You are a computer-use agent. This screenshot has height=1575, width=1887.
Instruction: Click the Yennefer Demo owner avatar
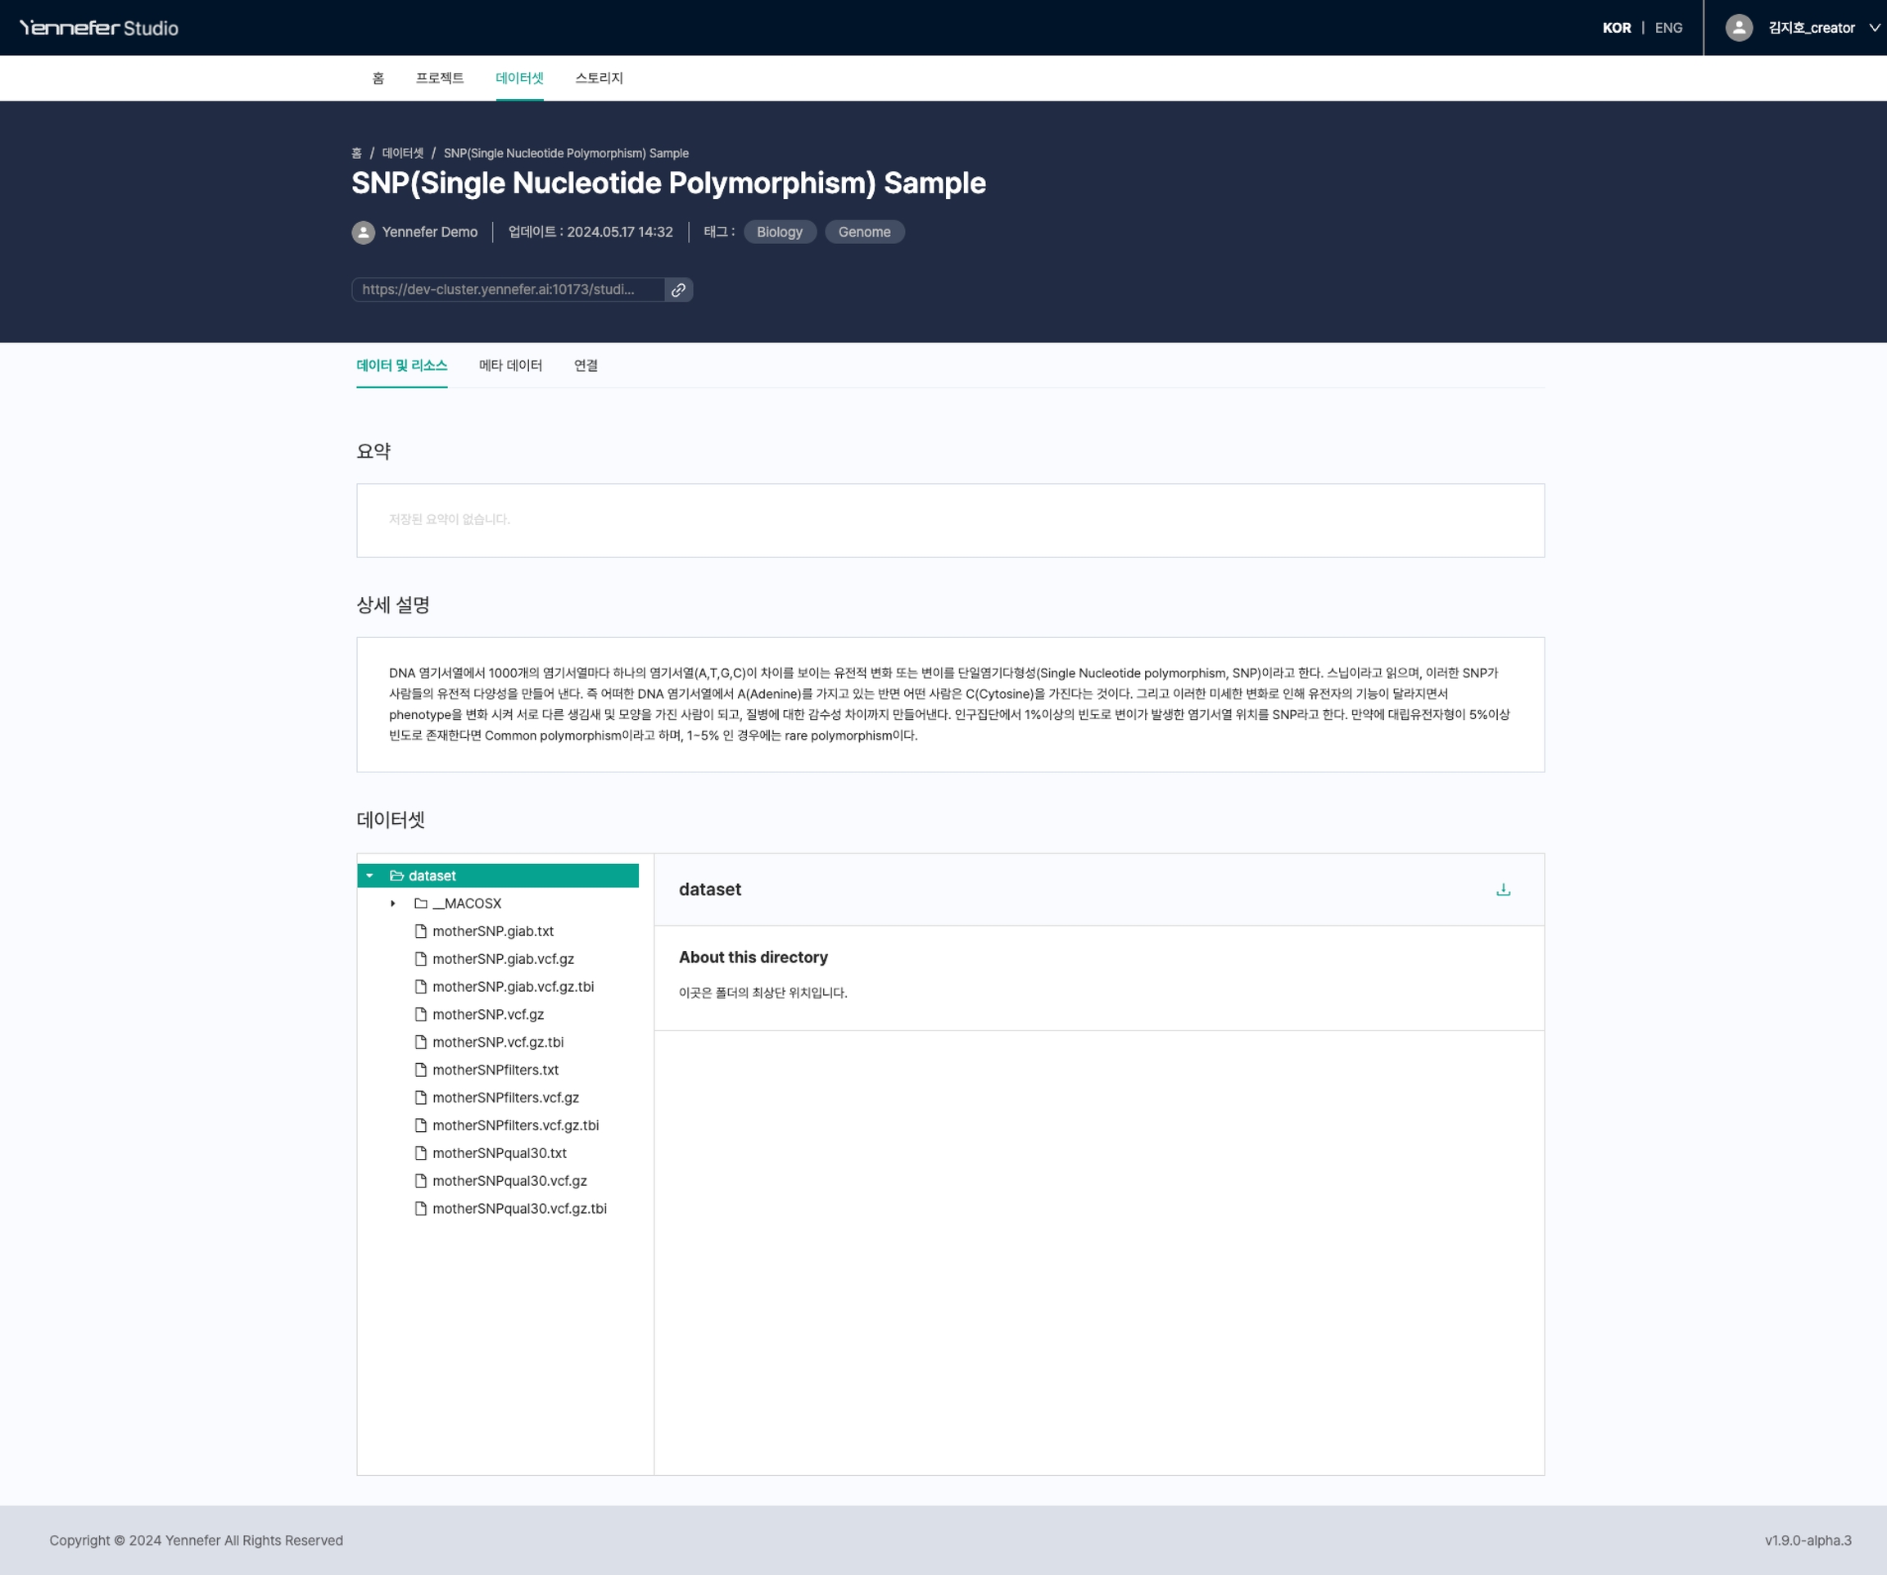(363, 232)
